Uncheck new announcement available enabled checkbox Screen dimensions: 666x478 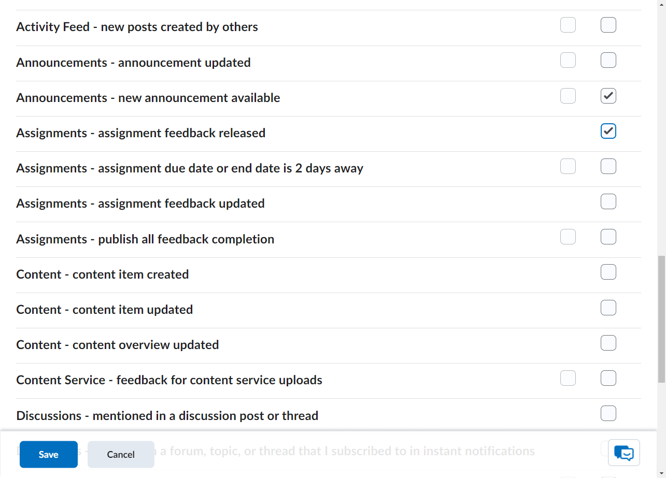(x=608, y=96)
